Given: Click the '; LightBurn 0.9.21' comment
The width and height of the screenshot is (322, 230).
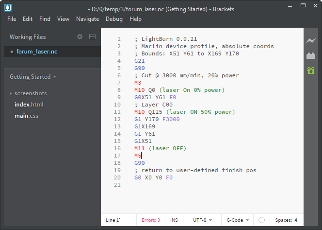Looking at the screenshot, I should click(x=166, y=39).
